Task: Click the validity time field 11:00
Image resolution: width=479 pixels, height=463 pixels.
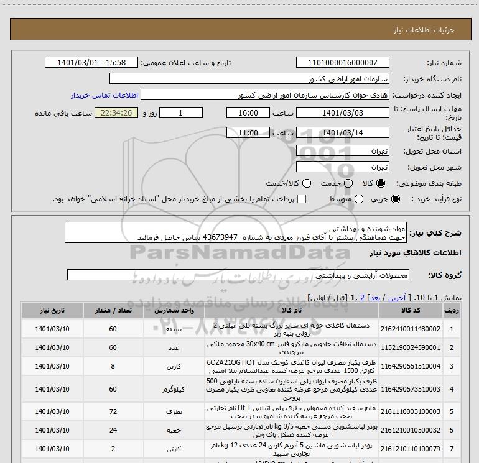Action: (x=248, y=132)
